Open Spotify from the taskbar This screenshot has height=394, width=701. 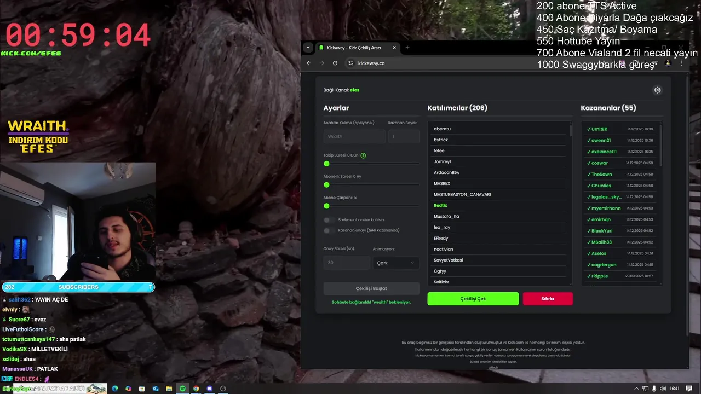pos(182,389)
